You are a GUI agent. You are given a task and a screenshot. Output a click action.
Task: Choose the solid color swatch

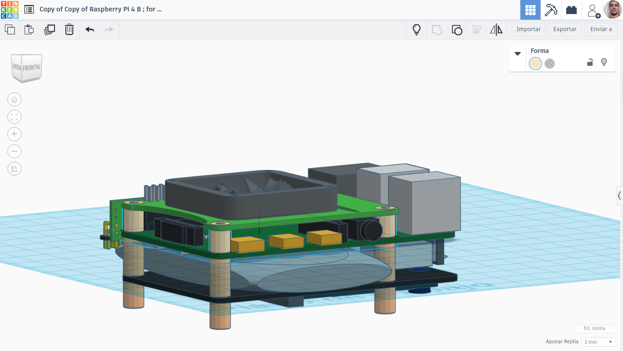pyautogui.click(x=536, y=64)
